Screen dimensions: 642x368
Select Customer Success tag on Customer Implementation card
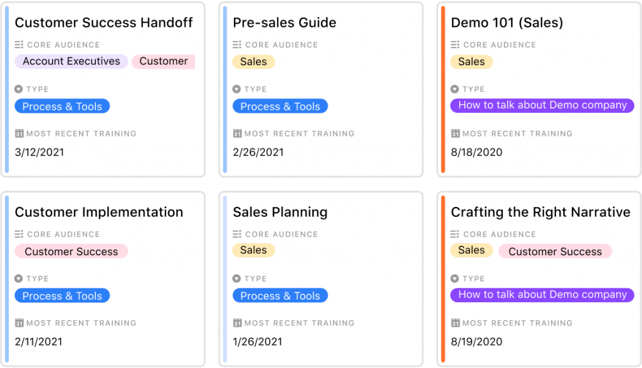tap(71, 251)
